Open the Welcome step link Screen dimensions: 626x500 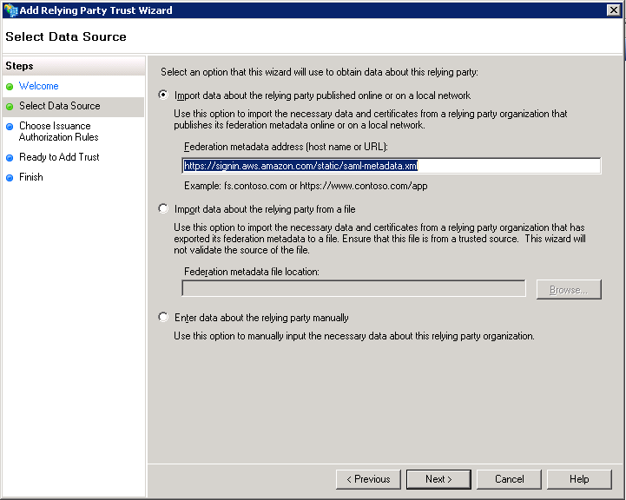click(x=39, y=86)
